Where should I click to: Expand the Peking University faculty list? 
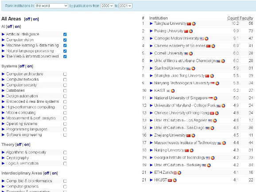point(151,31)
